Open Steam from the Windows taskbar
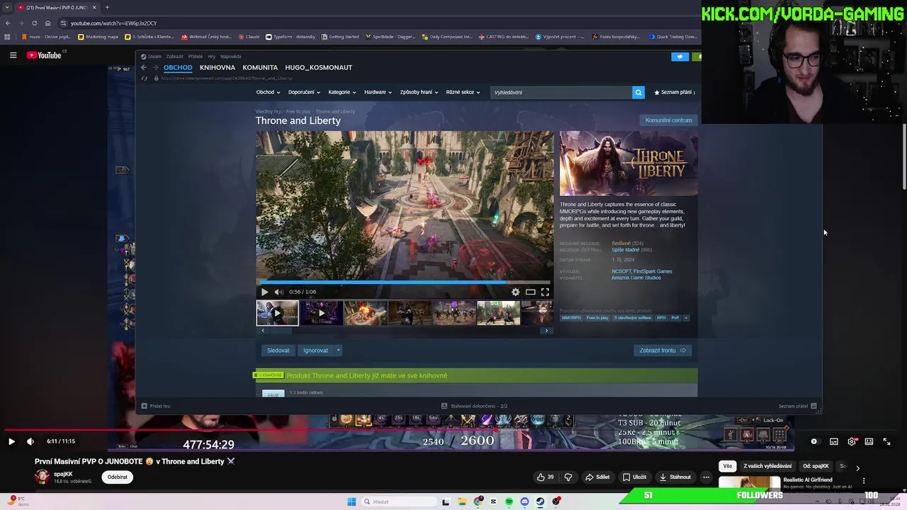Screen dimensions: 907x510 [540, 501]
